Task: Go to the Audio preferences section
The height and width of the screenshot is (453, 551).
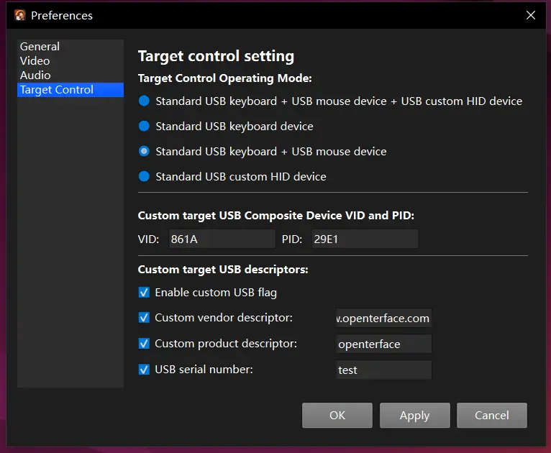Action: 35,75
